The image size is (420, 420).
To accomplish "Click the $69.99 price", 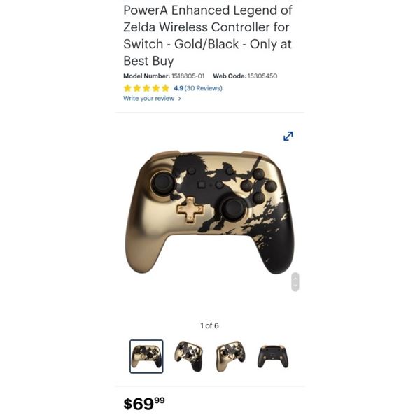I will click(x=144, y=404).
